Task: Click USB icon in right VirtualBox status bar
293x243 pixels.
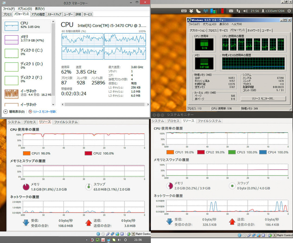Action: pyautogui.click(x=249, y=235)
